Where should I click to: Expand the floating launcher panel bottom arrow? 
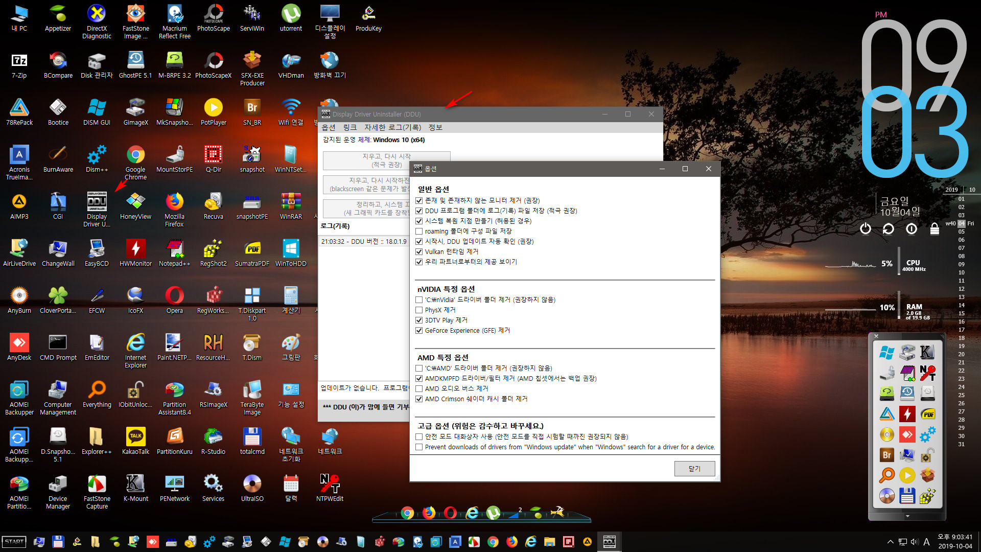[907, 516]
